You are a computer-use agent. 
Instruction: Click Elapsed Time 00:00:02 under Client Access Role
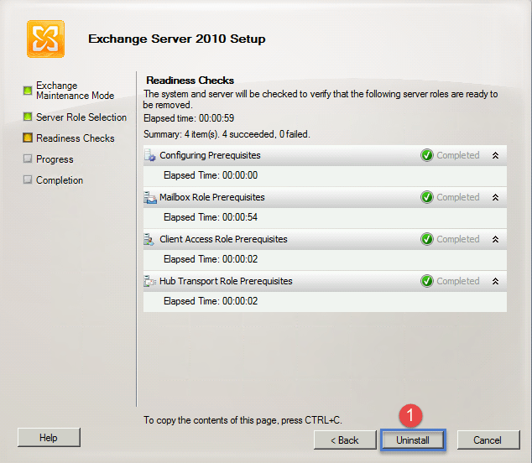coord(211,259)
